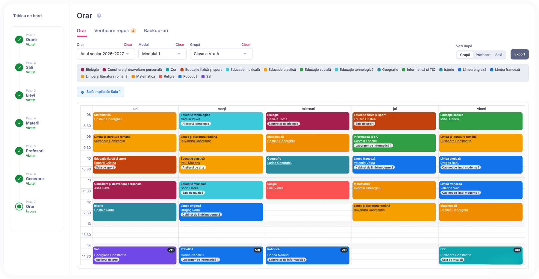
Task: Open Friday's Educație socială lesson card
Action: (x=481, y=121)
